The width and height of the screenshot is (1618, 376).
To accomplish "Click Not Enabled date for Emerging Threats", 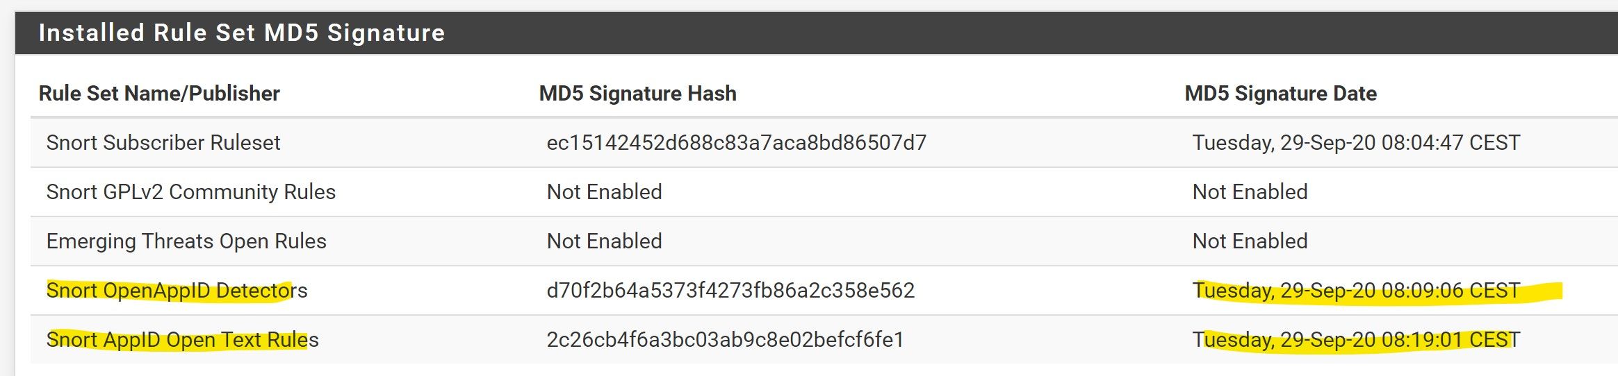I will [1250, 241].
